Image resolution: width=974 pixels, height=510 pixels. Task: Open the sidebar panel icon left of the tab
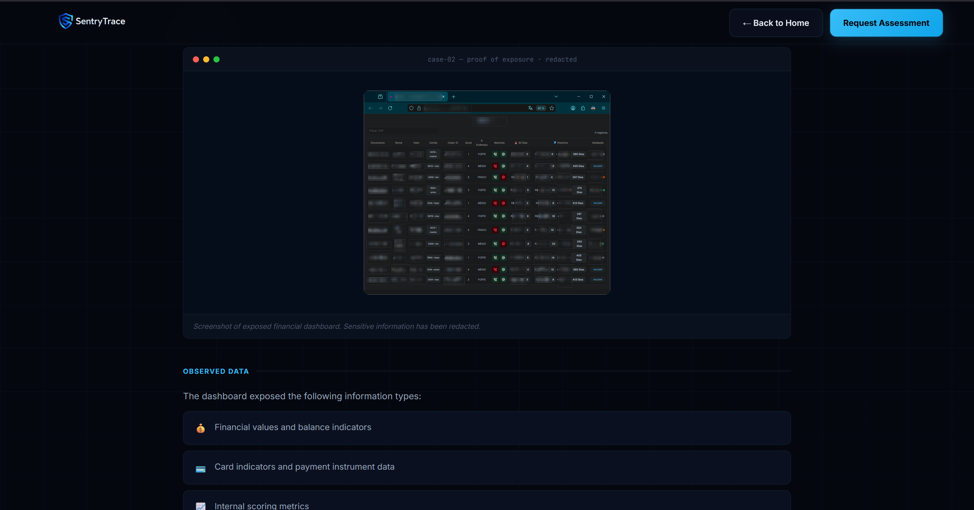pyautogui.click(x=380, y=97)
